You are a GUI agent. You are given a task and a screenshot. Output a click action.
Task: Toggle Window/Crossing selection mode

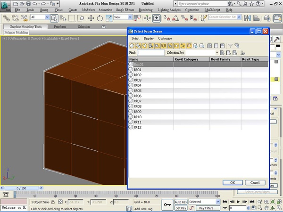tap(81, 18)
